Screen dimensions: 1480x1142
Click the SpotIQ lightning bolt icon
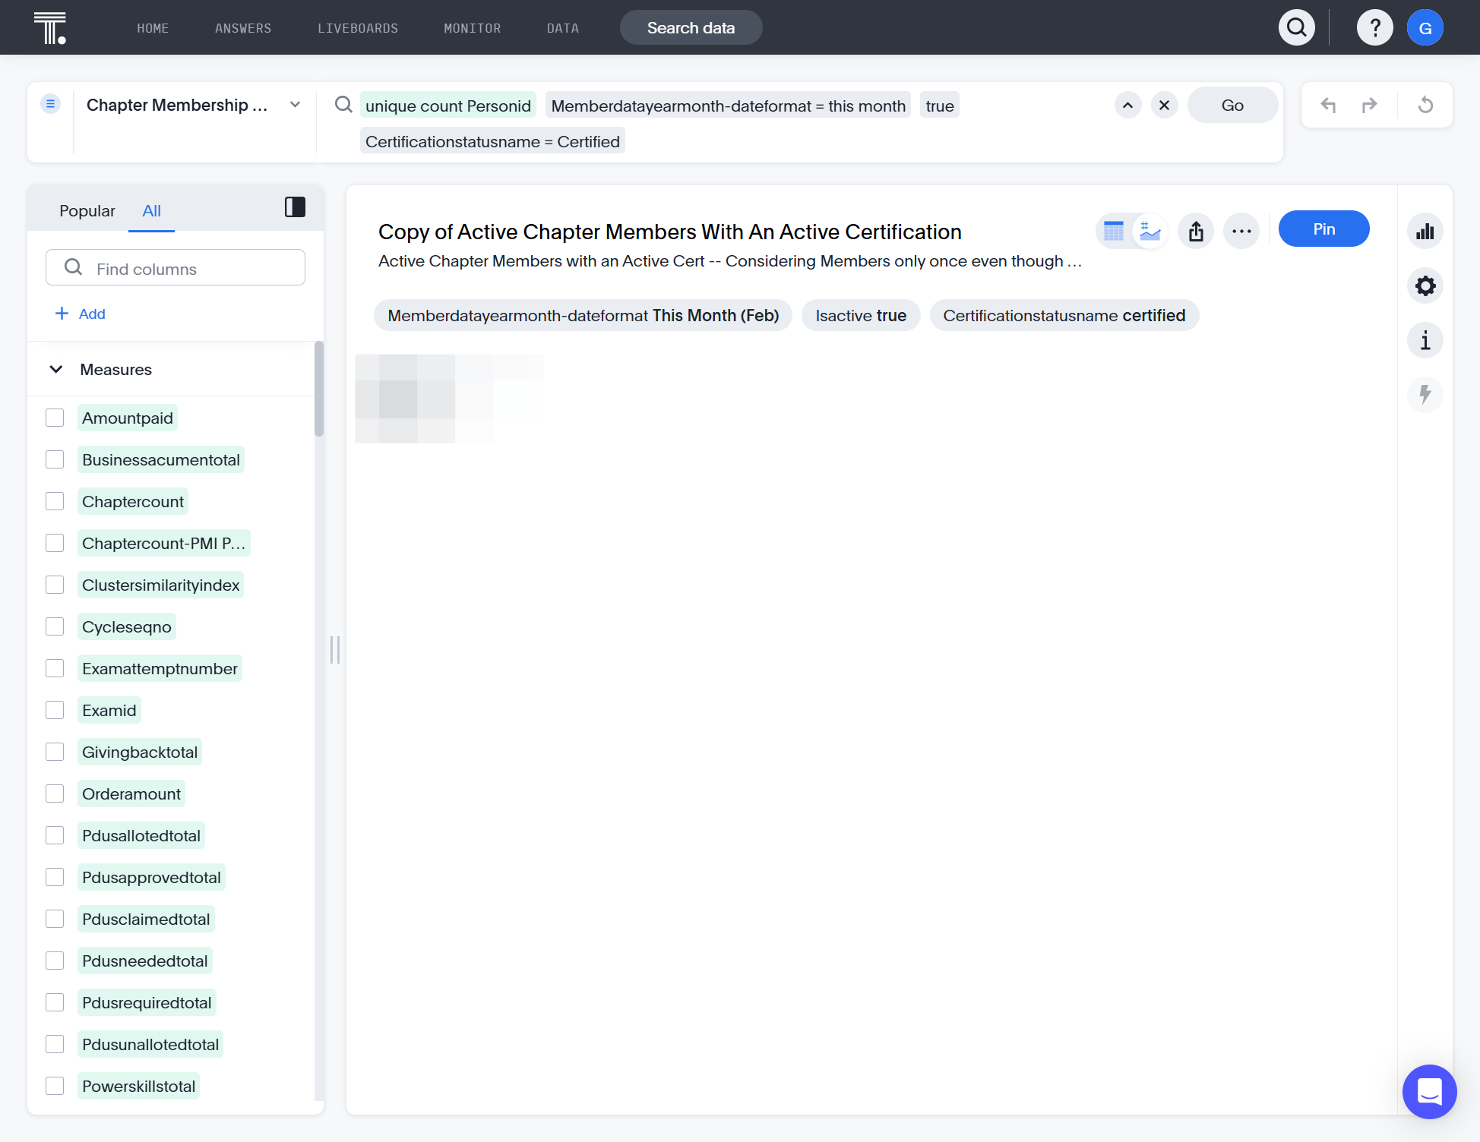[1425, 395]
